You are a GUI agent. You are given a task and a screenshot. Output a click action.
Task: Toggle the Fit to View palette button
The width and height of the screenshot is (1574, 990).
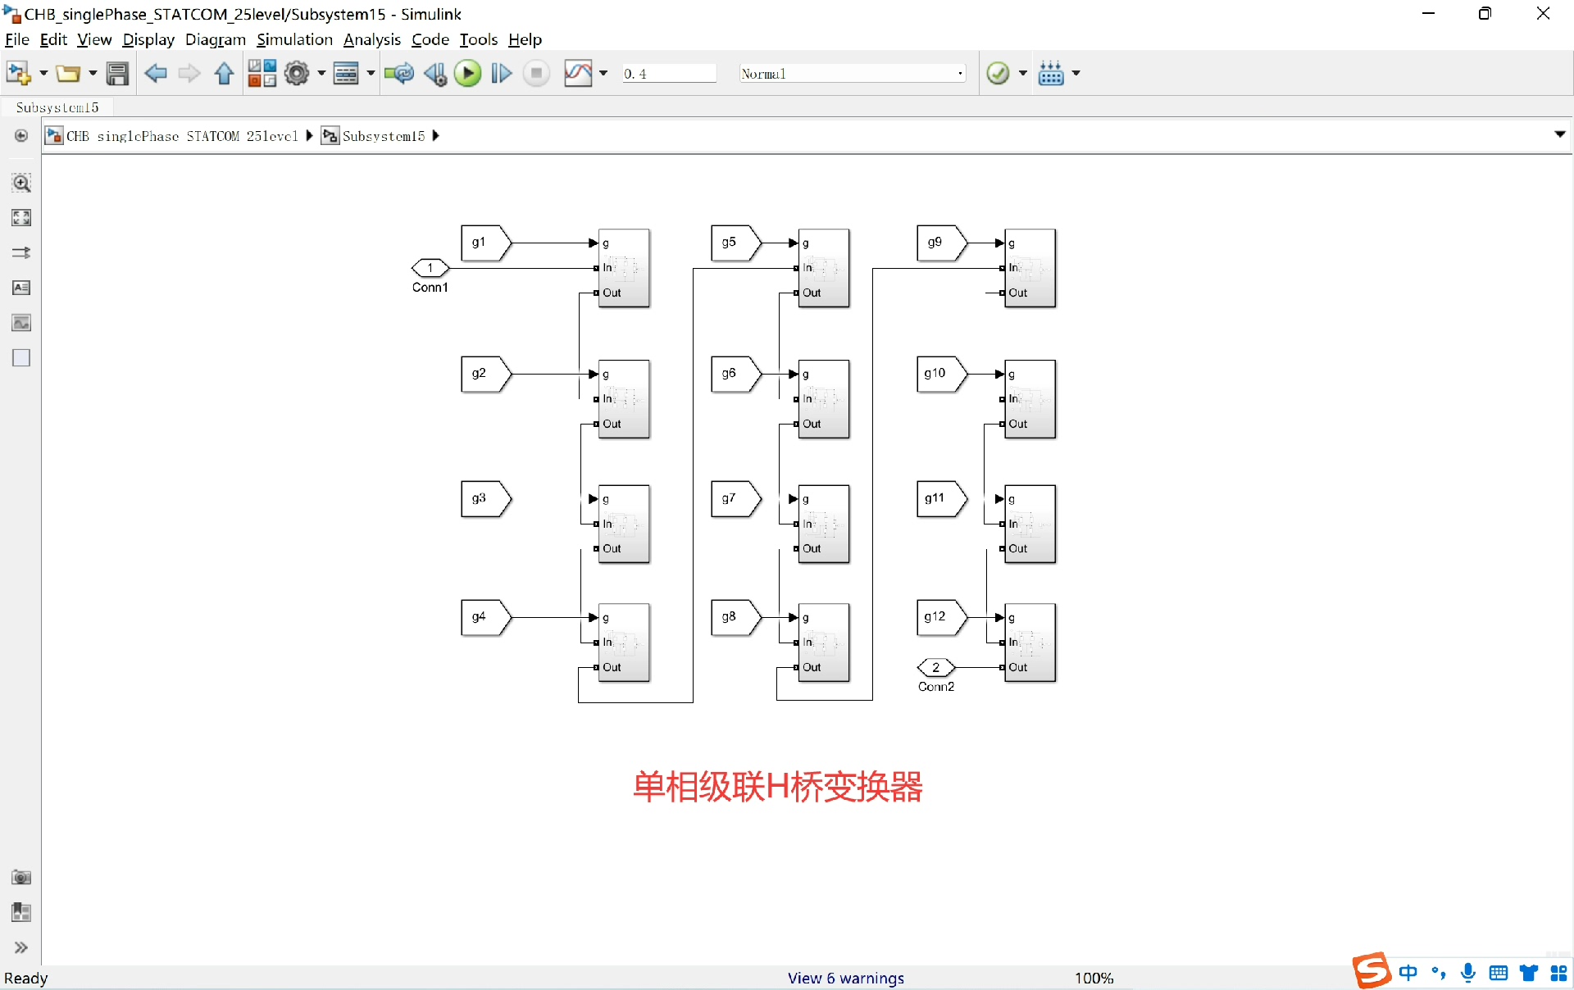(x=21, y=218)
